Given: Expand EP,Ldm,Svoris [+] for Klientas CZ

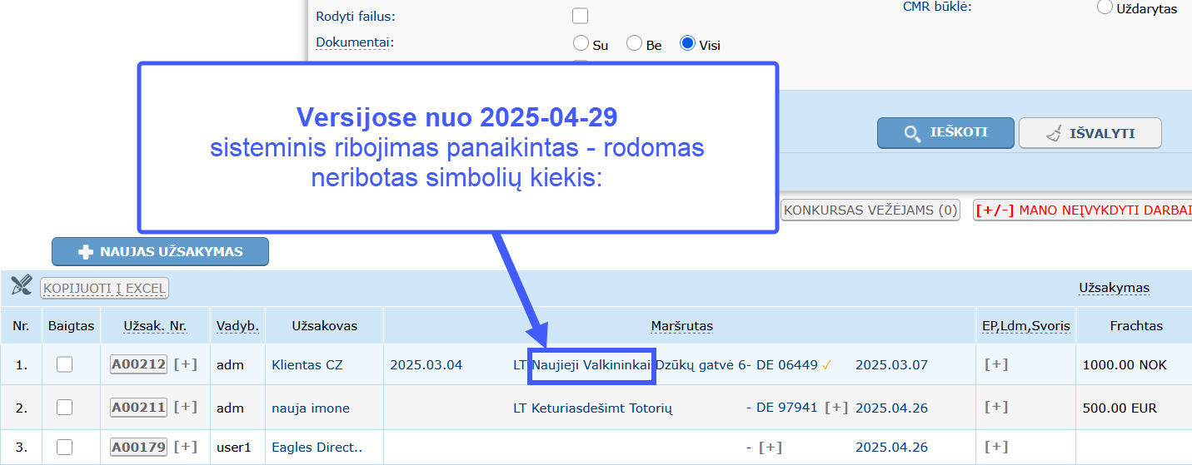Looking at the screenshot, I should tap(996, 364).
